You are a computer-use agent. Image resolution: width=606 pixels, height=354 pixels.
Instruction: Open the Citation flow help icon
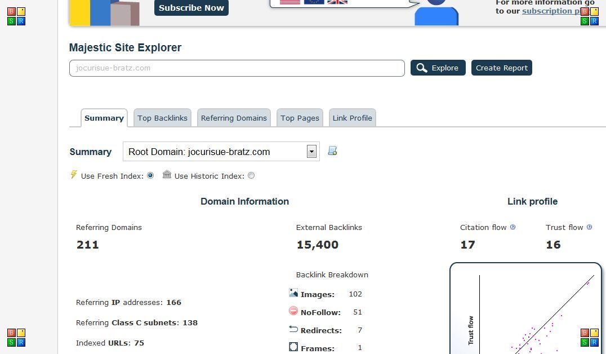pos(513,227)
